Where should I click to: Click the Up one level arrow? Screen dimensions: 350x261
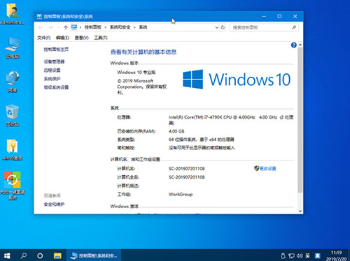pos(66,27)
